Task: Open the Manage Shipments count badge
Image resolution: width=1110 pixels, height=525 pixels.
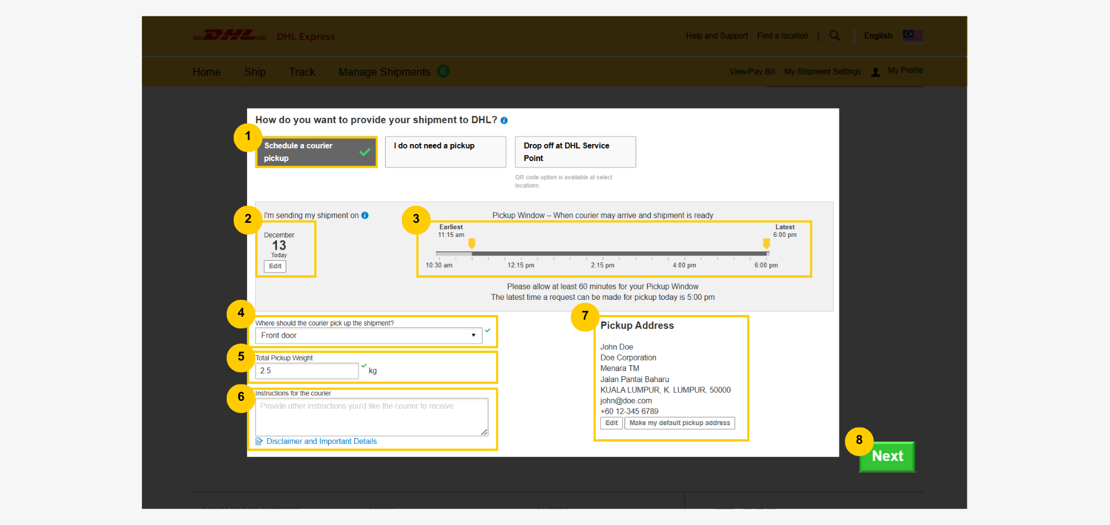Action: pyautogui.click(x=443, y=71)
